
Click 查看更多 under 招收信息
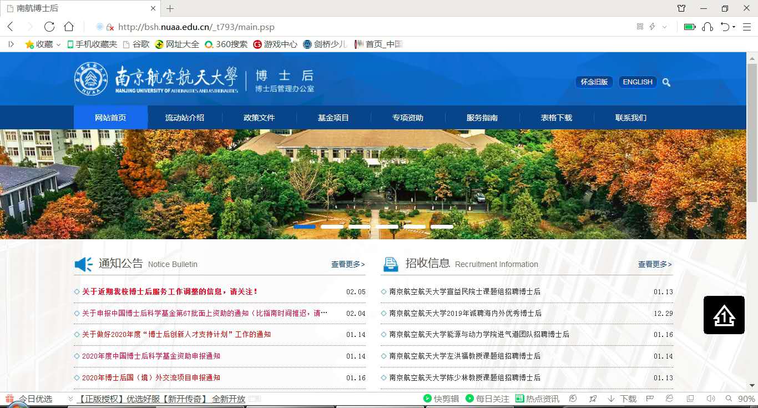point(655,264)
